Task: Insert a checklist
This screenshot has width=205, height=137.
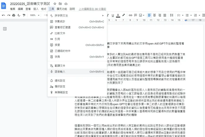Action: [179, 15]
